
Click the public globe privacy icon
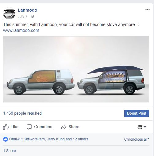point(33,16)
